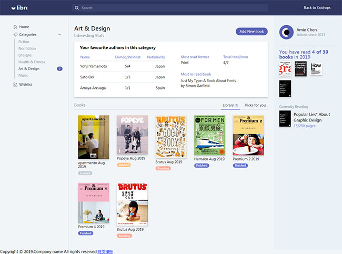The image size is (342, 254).
Task: Click the Wishlist sidebar icon
Action: pos(15,85)
